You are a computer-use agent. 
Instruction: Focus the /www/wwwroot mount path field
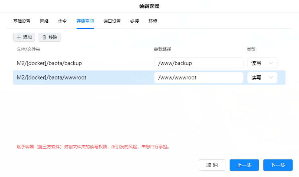pyautogui.click(x=198, y=78)
